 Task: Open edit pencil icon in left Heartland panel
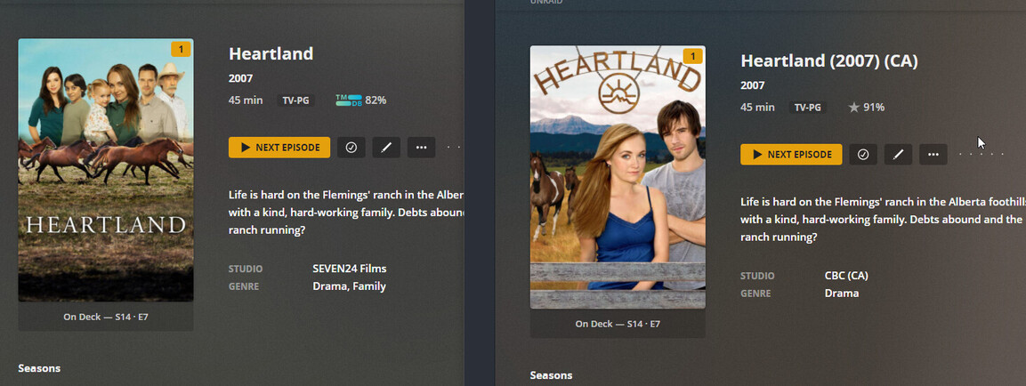tap(386, 148)
